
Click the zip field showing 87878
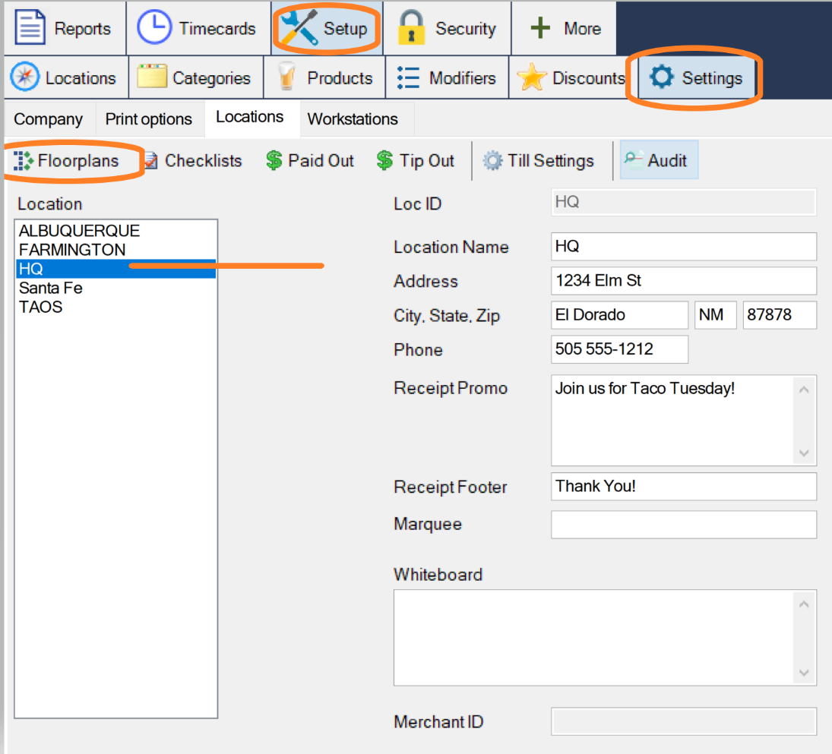(x=780, y=315)
